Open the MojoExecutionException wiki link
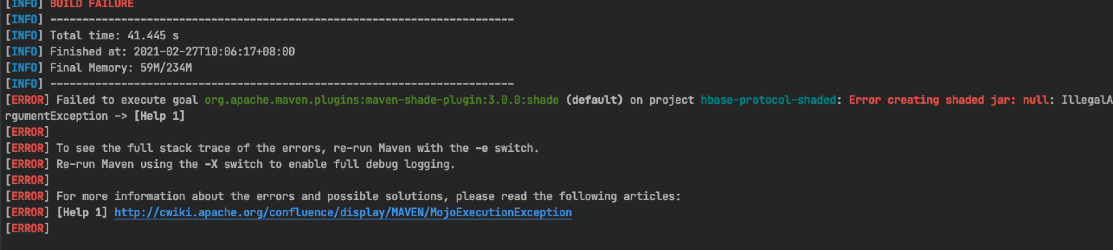The height and width of the screenshot is (250, 1113). click(x=343, y=213)
